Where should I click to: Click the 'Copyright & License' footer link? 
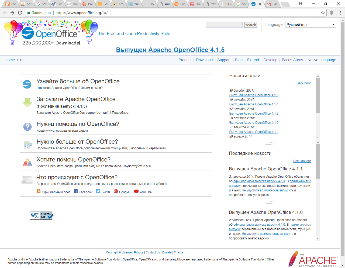[x=119, y=252]
